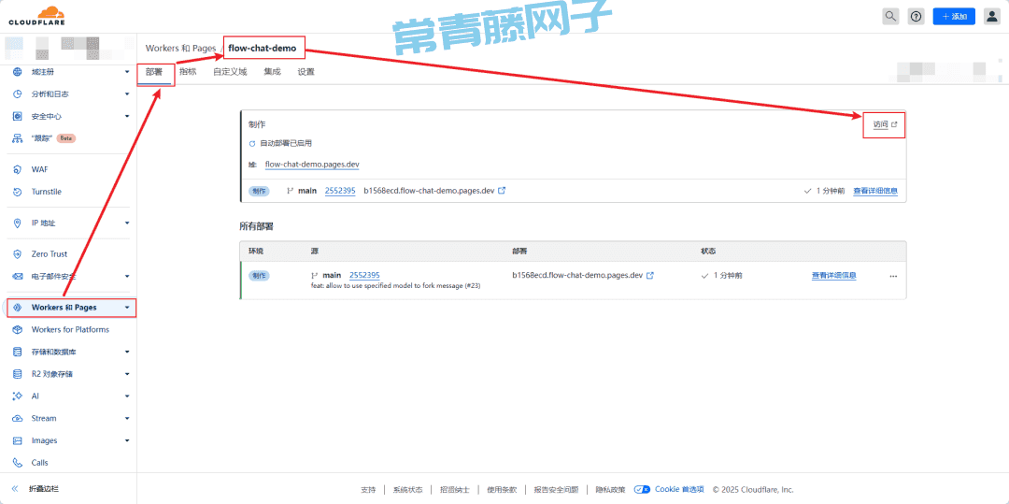Viewport: 1009px width, 504px height.
Task: Click the AI sparkle icon
Action: click(18, 396)
